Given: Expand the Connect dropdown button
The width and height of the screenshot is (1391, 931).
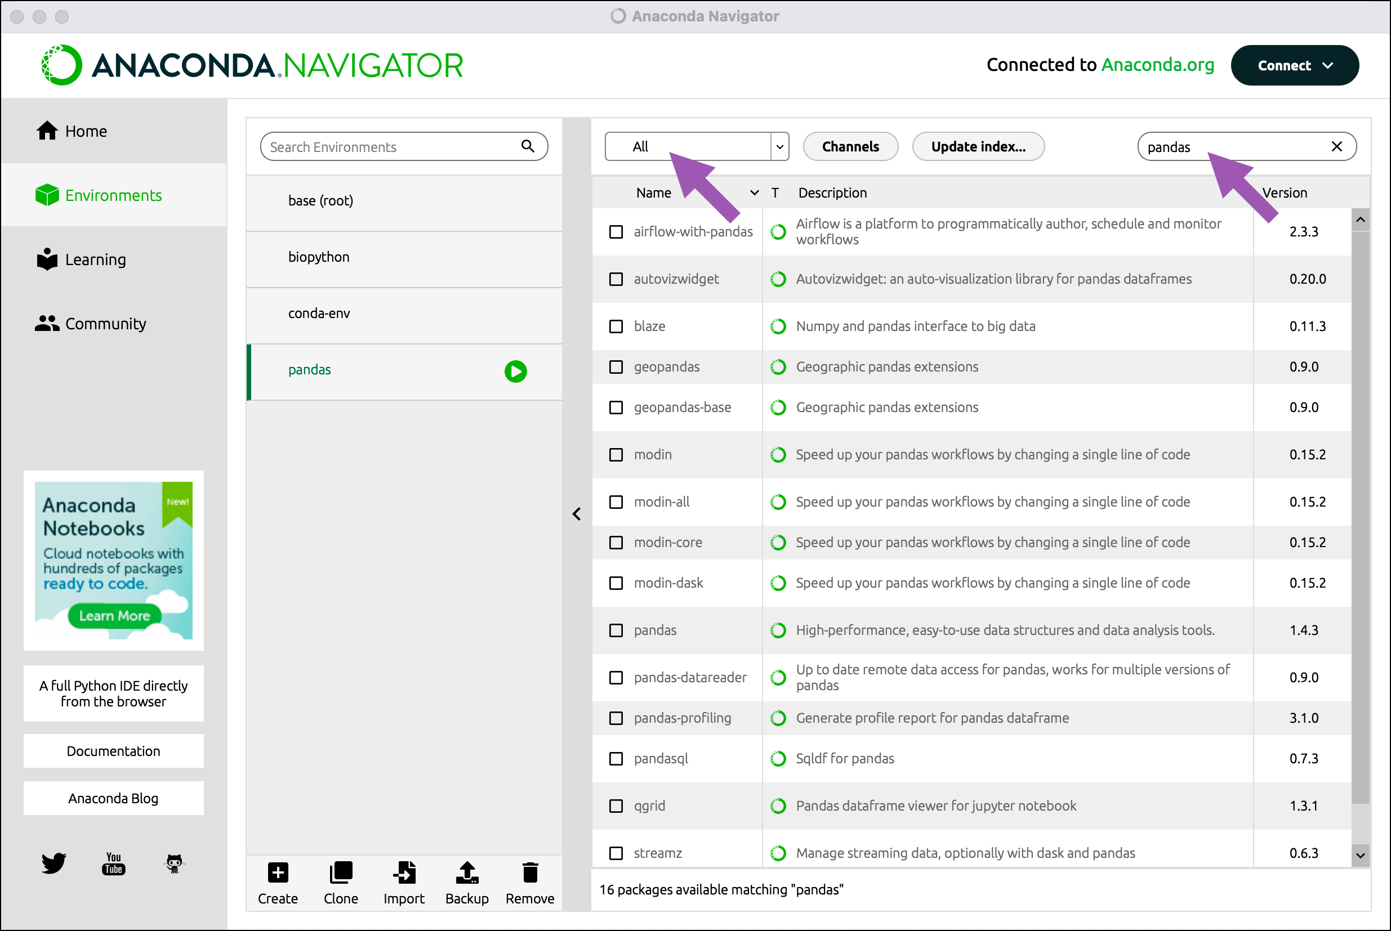Looking at the screenshot, I should click(x=1294, y=65).
